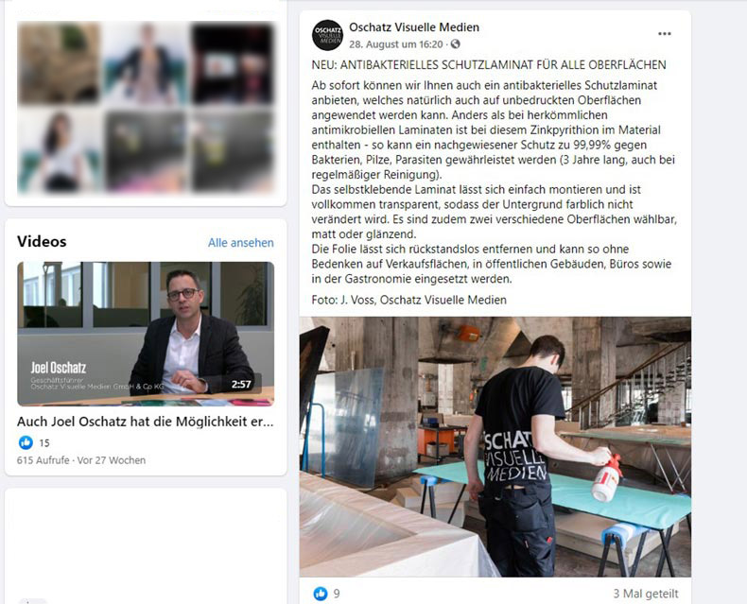Screen dimensions: 747x604
Task: Click the 15 likes count under video
Action: [44, 443]
